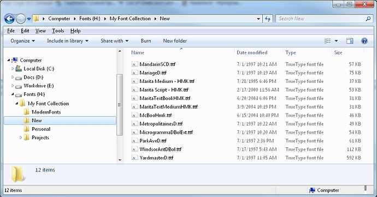Click the MariageD.ttf file icon
The height and width of the screenshot is (197, 377).
(x=134, y=73)
